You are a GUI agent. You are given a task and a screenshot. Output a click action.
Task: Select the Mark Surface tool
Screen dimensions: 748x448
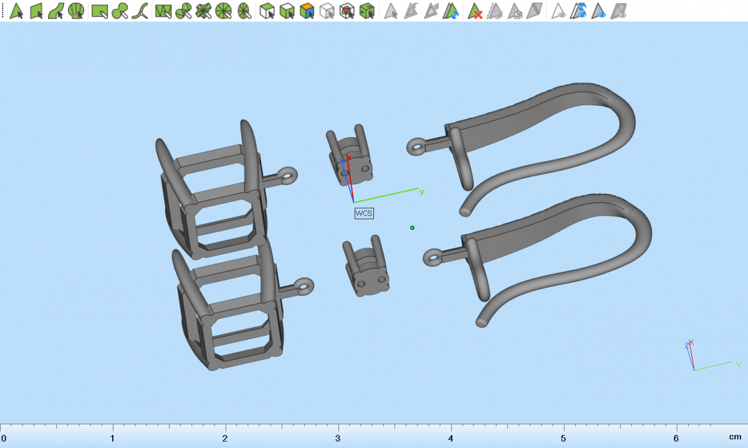point(56,11)
